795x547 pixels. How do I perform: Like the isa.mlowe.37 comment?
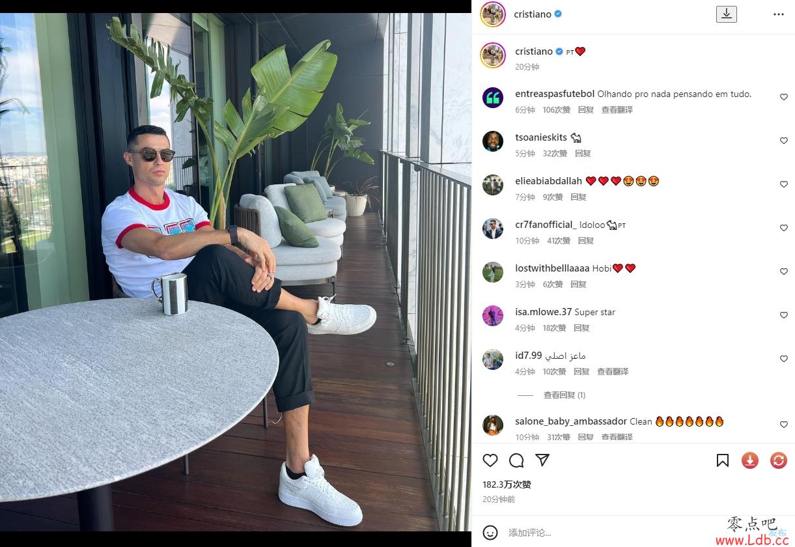[784, 315]
